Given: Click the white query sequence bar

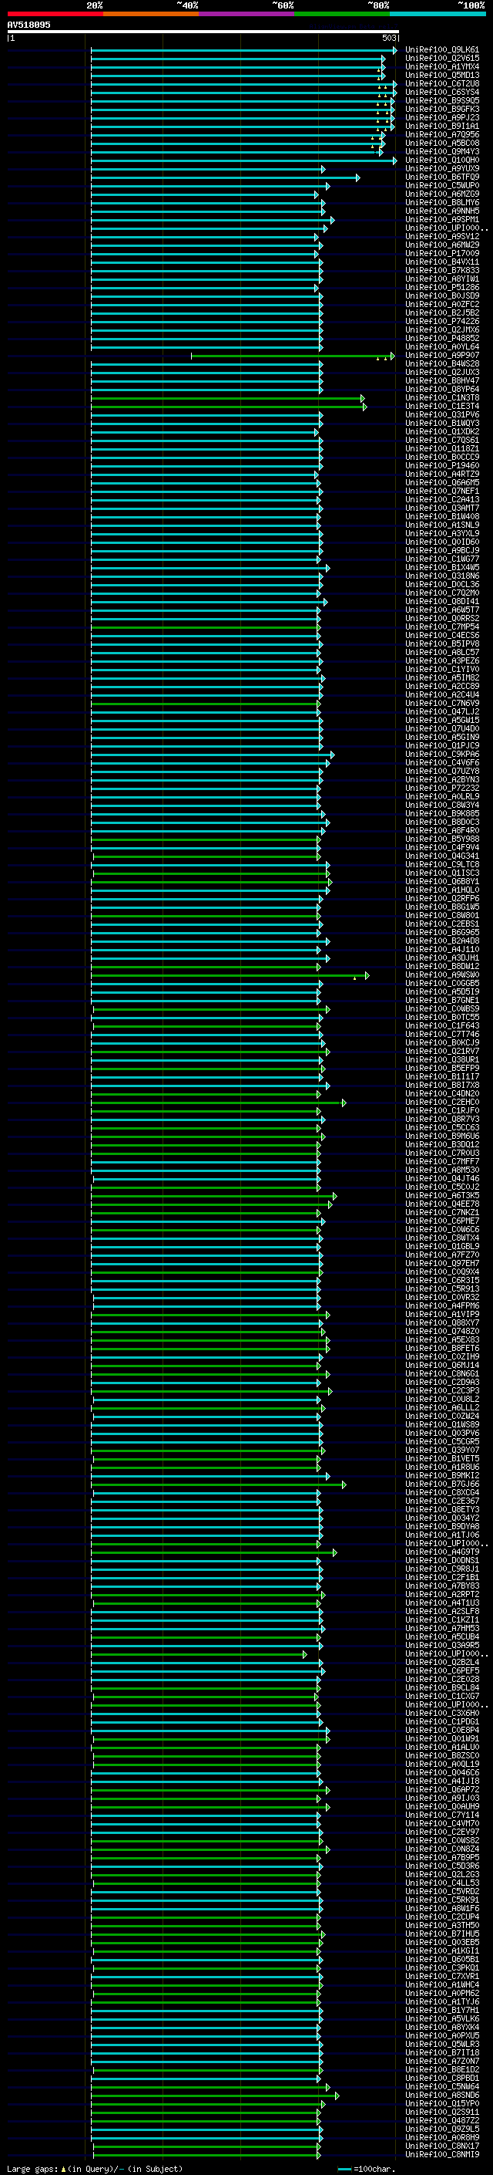Looking at the screenshot, I should [x=203, y=32].
